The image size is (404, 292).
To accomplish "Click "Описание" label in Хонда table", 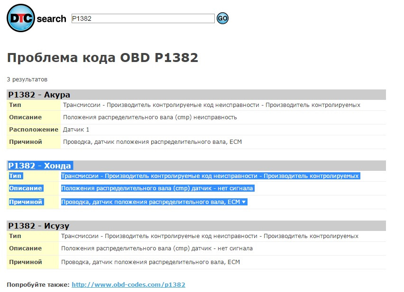I will click(x=26, y=188).
